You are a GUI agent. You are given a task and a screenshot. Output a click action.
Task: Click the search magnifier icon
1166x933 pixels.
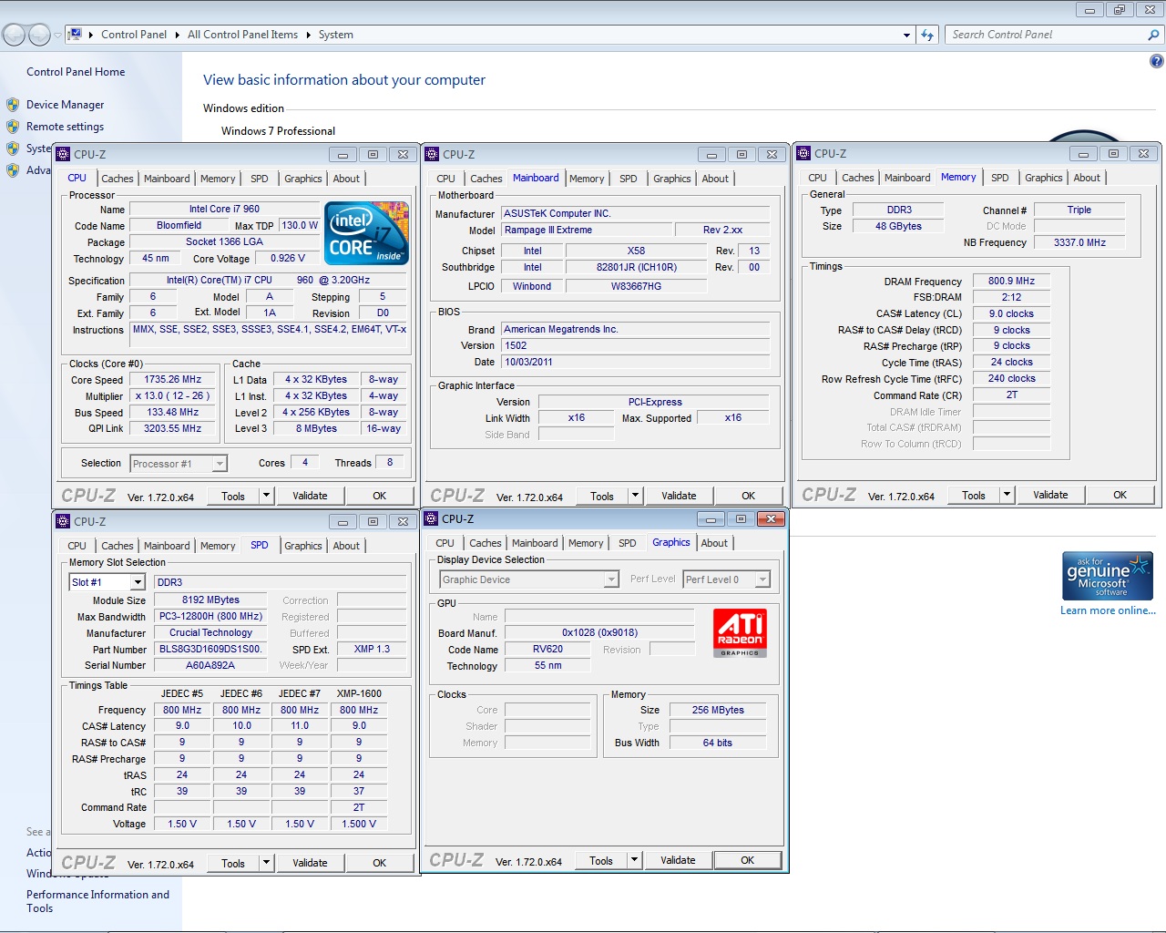click(1153, 35)
